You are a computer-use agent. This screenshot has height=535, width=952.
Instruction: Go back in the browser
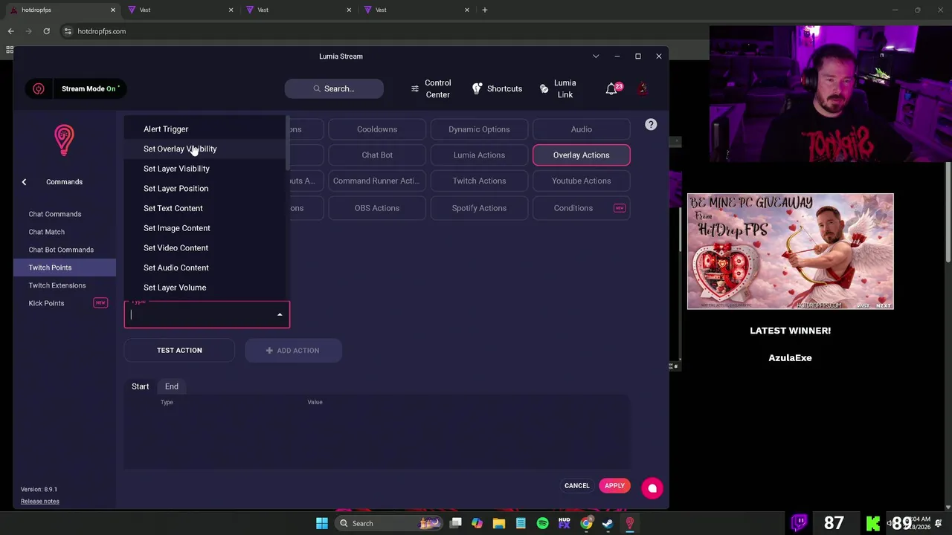(x=10, y=31)
